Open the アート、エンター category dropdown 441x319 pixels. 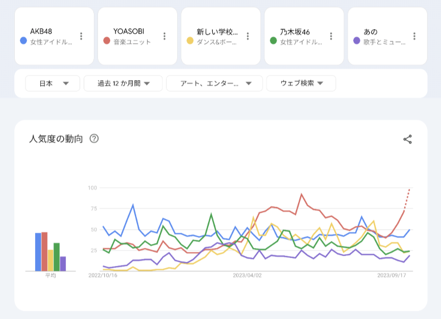pyautogui.click(x=214, y=83)
